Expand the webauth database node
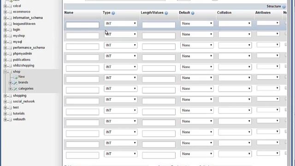 pyautogui.click(x=5, y=120)
